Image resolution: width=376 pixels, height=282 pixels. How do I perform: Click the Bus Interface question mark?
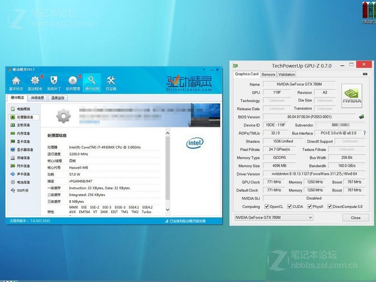(x=365, y=133)
